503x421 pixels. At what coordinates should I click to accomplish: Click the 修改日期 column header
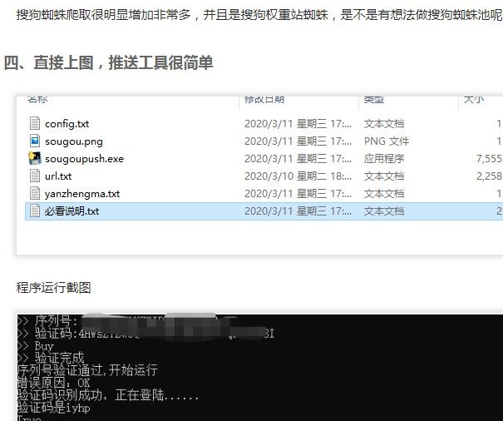tap(264, 99)
